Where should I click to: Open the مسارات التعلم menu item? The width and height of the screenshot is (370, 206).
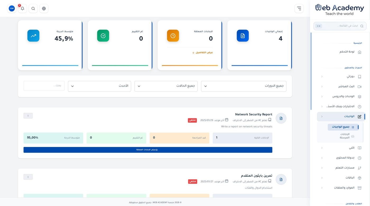tap(341, 168)
